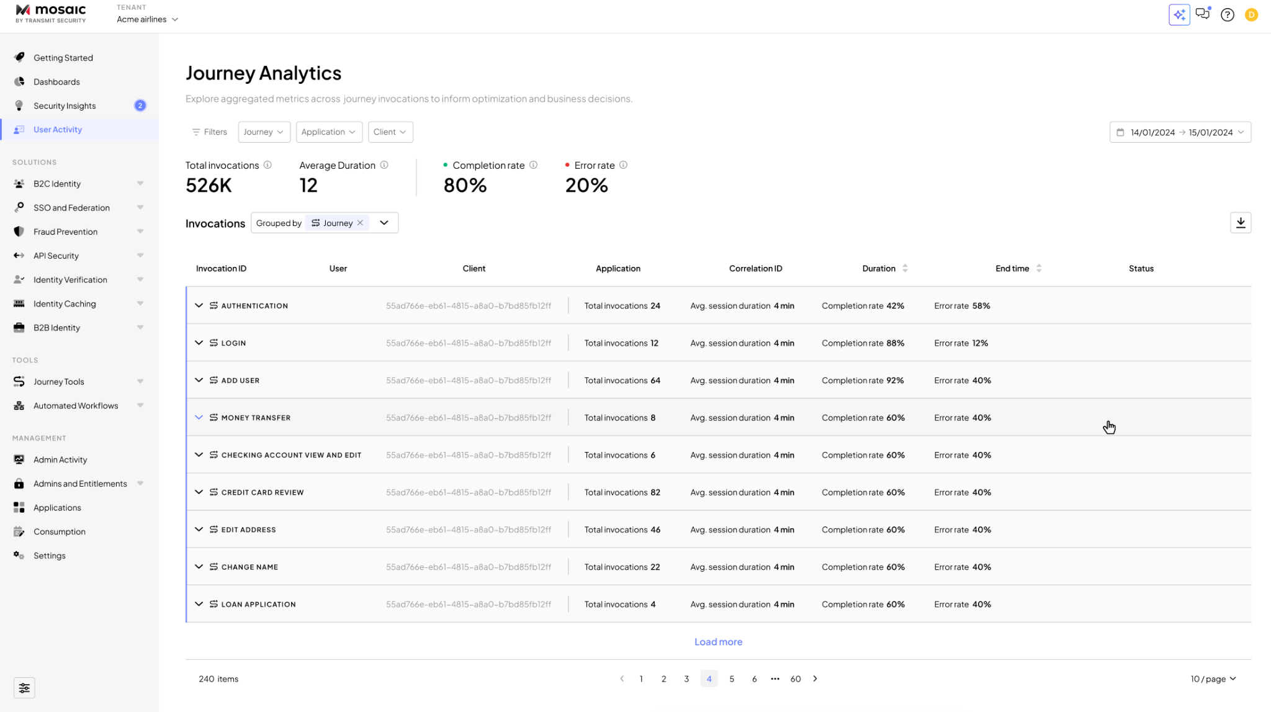Sort the table by Duration column
1271x712 pixels.
[905, 268]
